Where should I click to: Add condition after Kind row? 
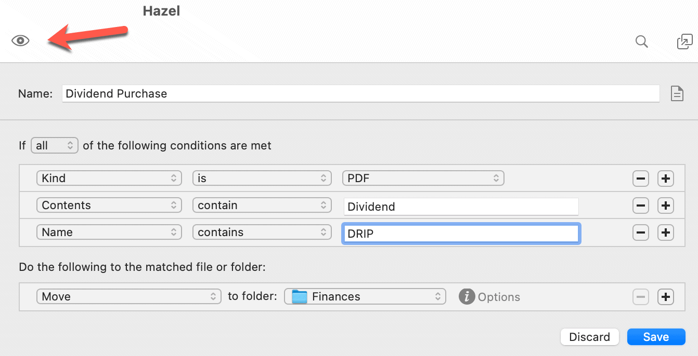pyautogui.click(x=666, y=179)
